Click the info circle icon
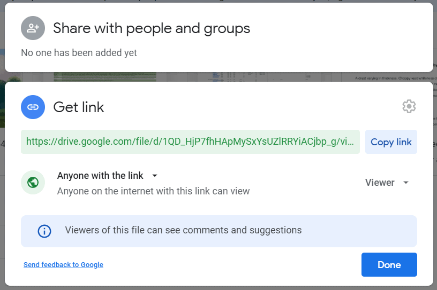The image size is (437, 290). (x=44, y=231)
